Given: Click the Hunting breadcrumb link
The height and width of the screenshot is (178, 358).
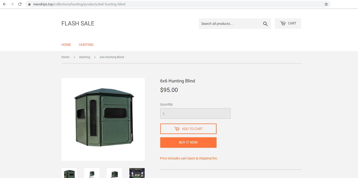Looking at the screenshot, I should click(85, 57).
